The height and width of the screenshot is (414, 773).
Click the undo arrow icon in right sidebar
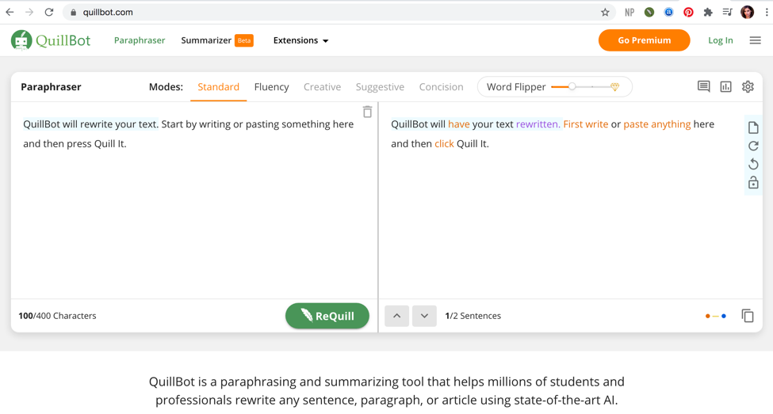click(753, 165)
